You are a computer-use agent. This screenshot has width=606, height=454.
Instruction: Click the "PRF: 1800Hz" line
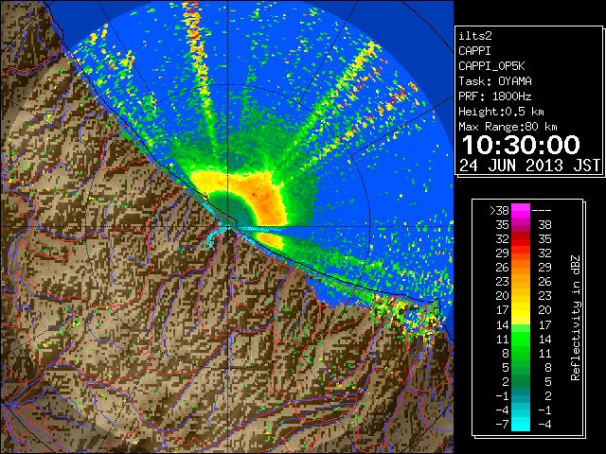pos(495,96)
